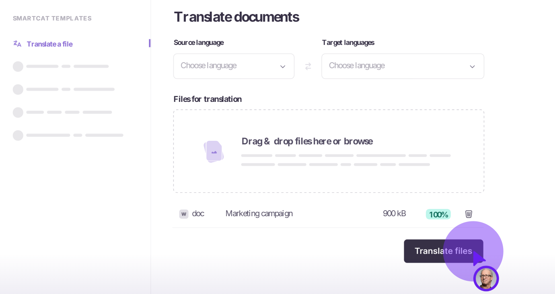Screen dimensions: 555x294
Task: Select the first placeholder item below Translate a file
Action: click(60, 66)
